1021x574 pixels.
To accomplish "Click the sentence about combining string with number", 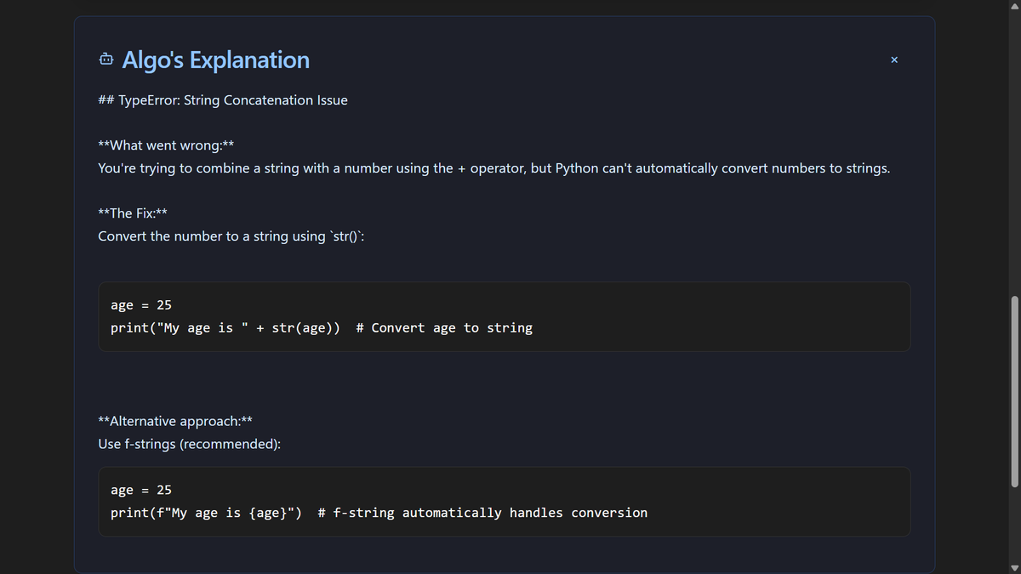I will point(494,168).
